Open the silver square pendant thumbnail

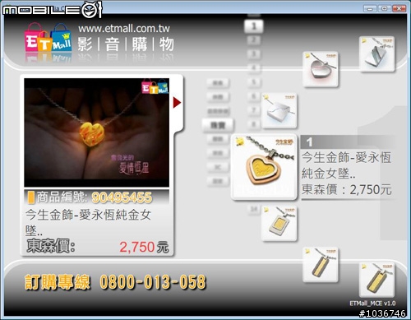coord(279,110)
